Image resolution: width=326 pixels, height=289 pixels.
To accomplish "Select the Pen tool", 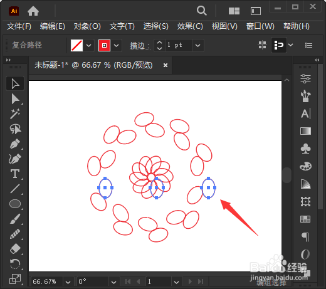I will pyautogui.click(x=15, y=144).
